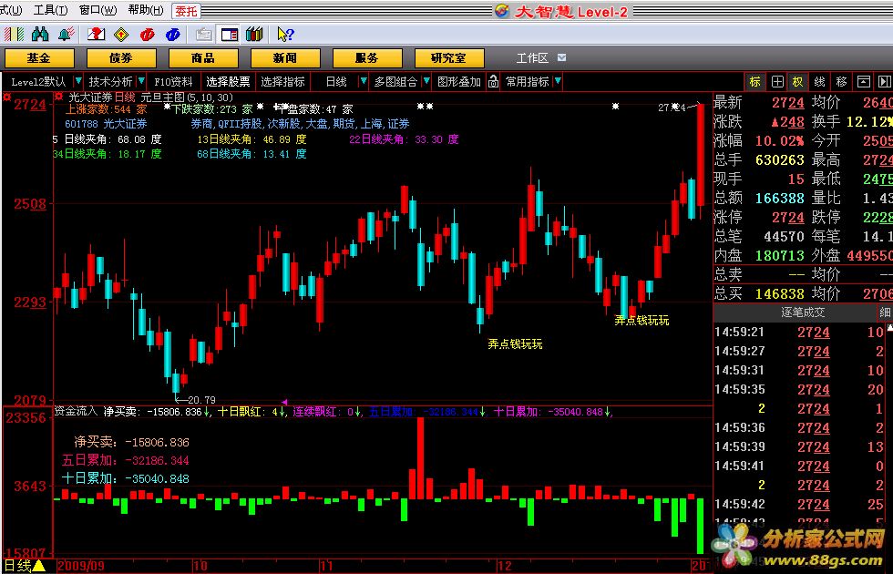Screen dimensions: 893x574
Task: Click the yellow diamond up-arrow icon
Action: [x=120, y=35]
